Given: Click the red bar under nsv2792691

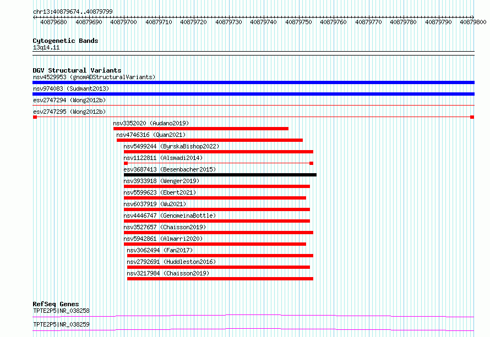Looking at the screenshot, I should (x=219, y=267).
